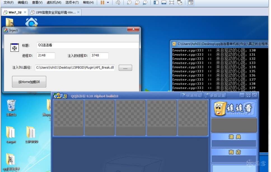The image size is (271, 172).
Task: Select the target folder on the desktop
Action: (x=11, y=135)
